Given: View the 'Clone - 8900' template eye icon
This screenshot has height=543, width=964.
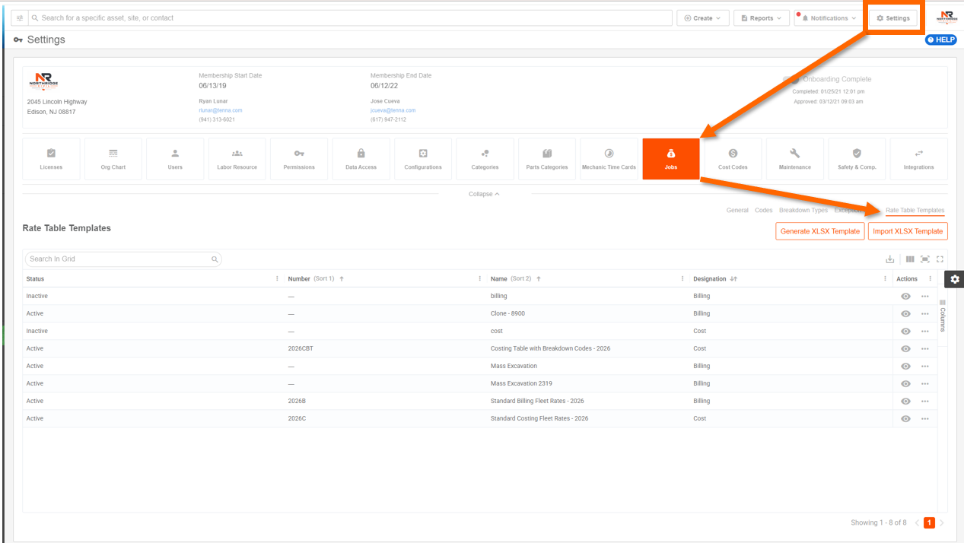Looking at the screenshot, I should [905, 314].
